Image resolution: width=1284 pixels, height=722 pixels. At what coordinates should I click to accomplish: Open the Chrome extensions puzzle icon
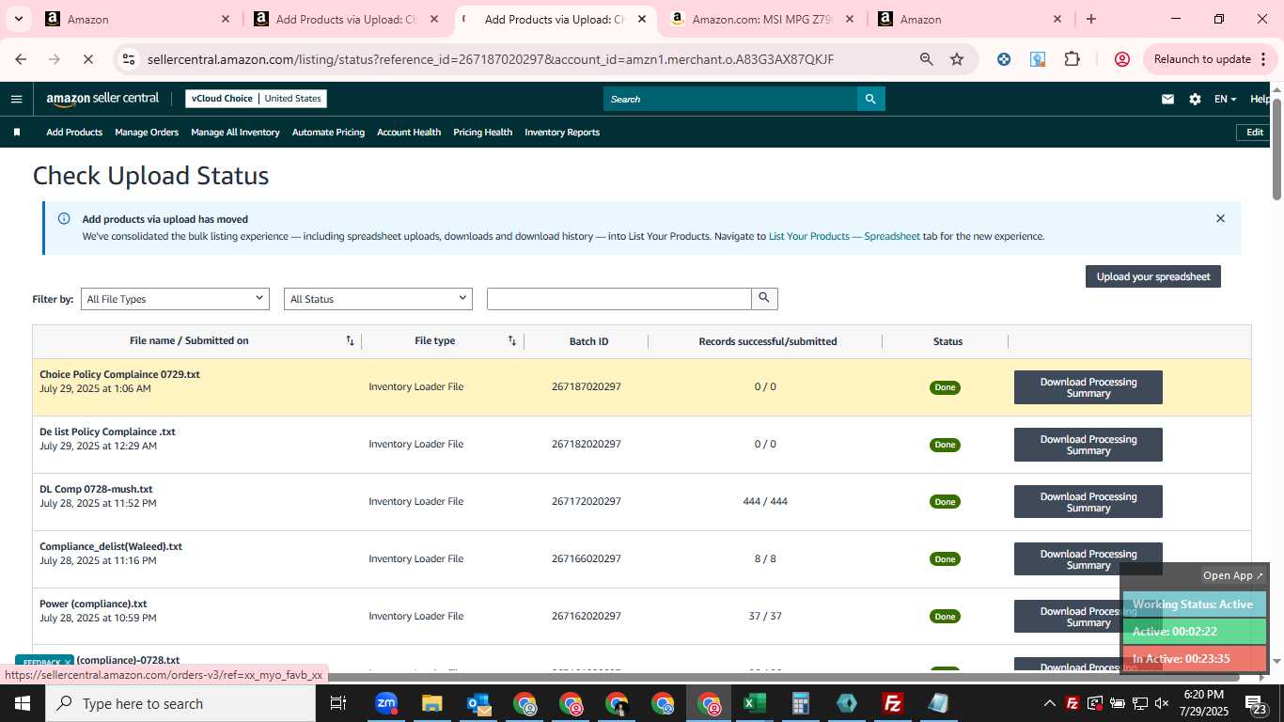point(1072,59)
